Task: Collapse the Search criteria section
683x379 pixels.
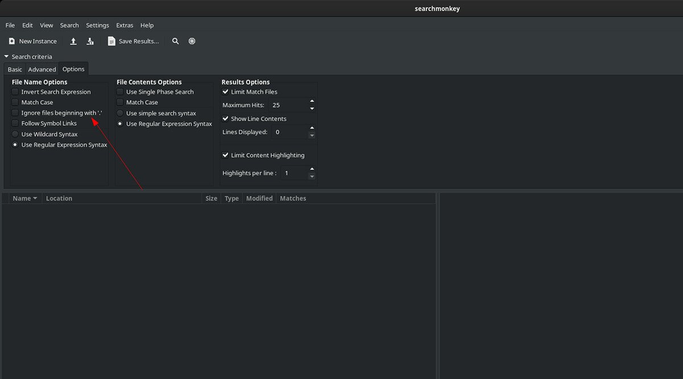Action: 6,56
